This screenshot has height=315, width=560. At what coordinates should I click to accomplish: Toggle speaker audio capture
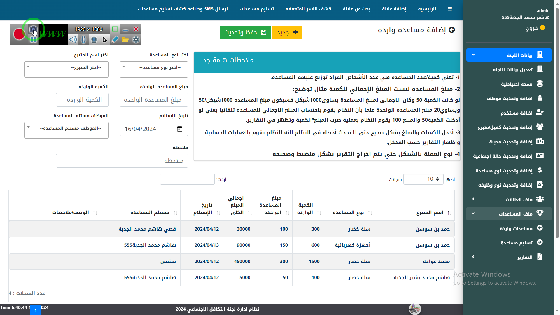tap(73, 39)
